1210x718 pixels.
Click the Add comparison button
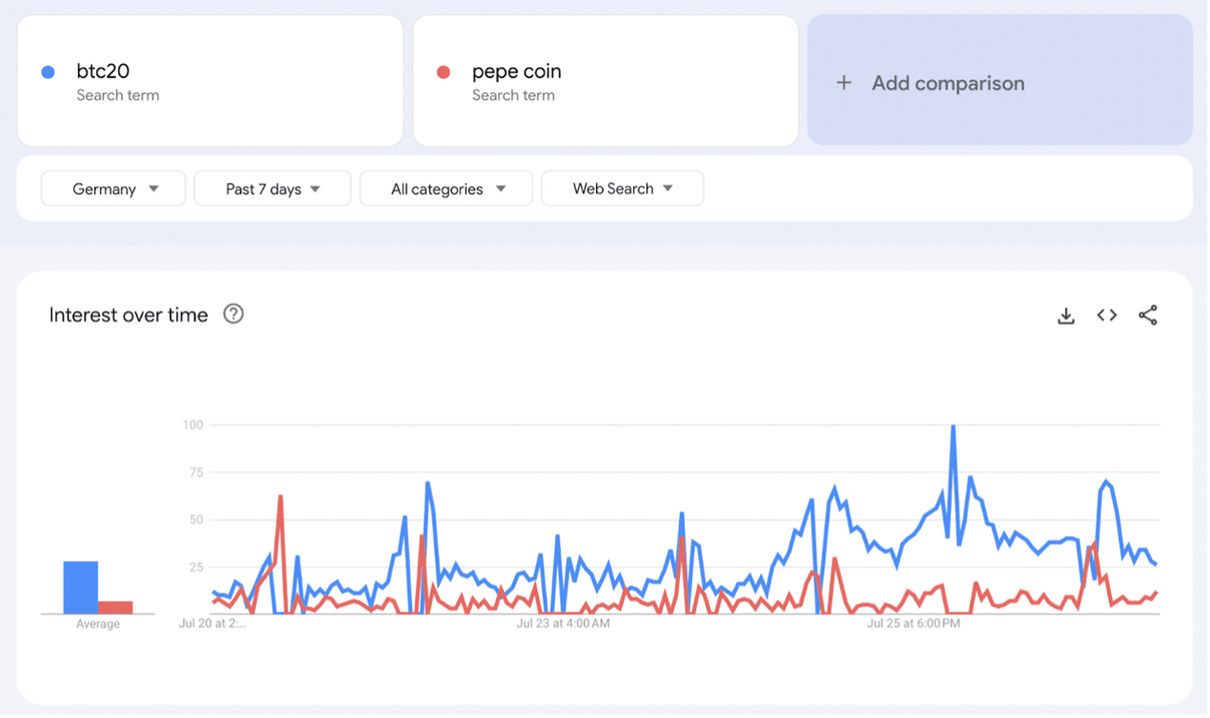coord(1000,81)
